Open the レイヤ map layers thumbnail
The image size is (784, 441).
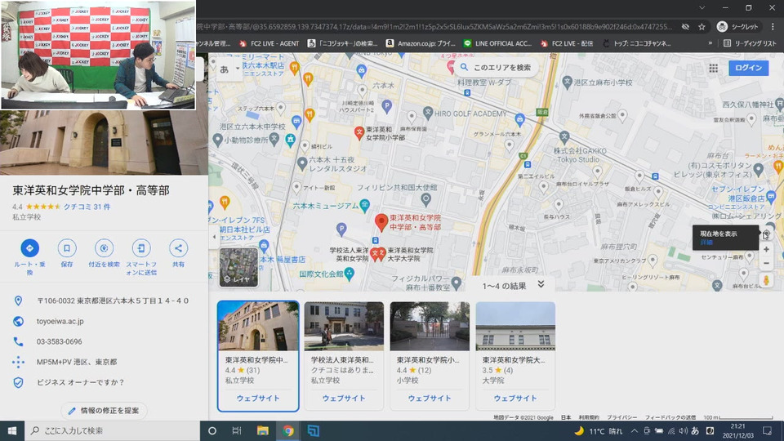pos(238,267)
